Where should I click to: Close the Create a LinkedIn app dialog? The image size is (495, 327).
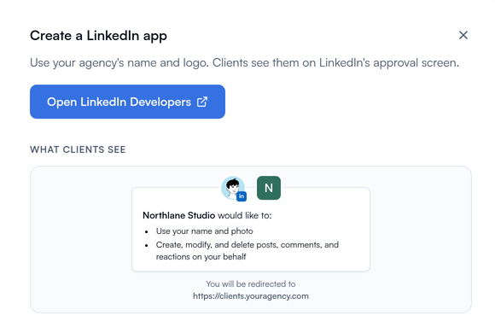[463, 35]
